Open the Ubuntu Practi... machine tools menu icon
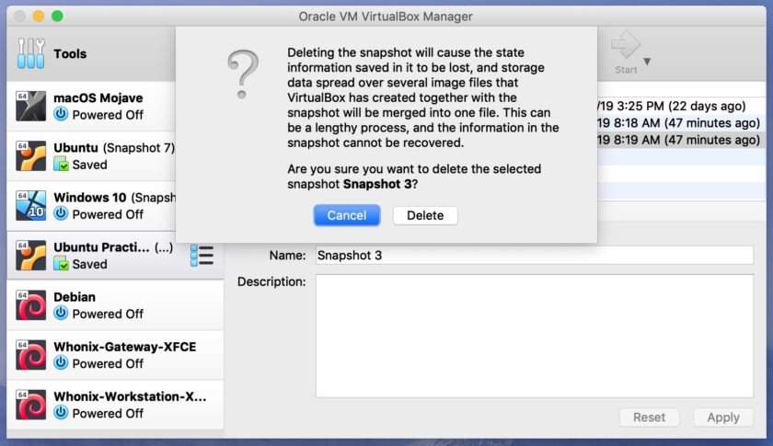This screenshot has height=446, width=773. tap(202, 256)
